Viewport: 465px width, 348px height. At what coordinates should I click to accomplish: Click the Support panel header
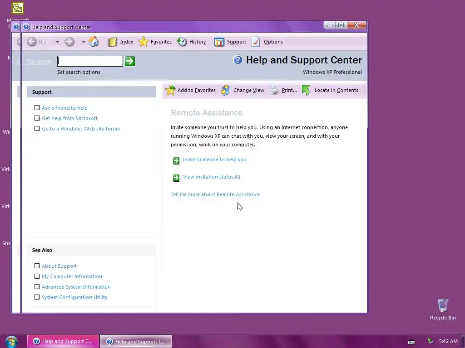91,92
